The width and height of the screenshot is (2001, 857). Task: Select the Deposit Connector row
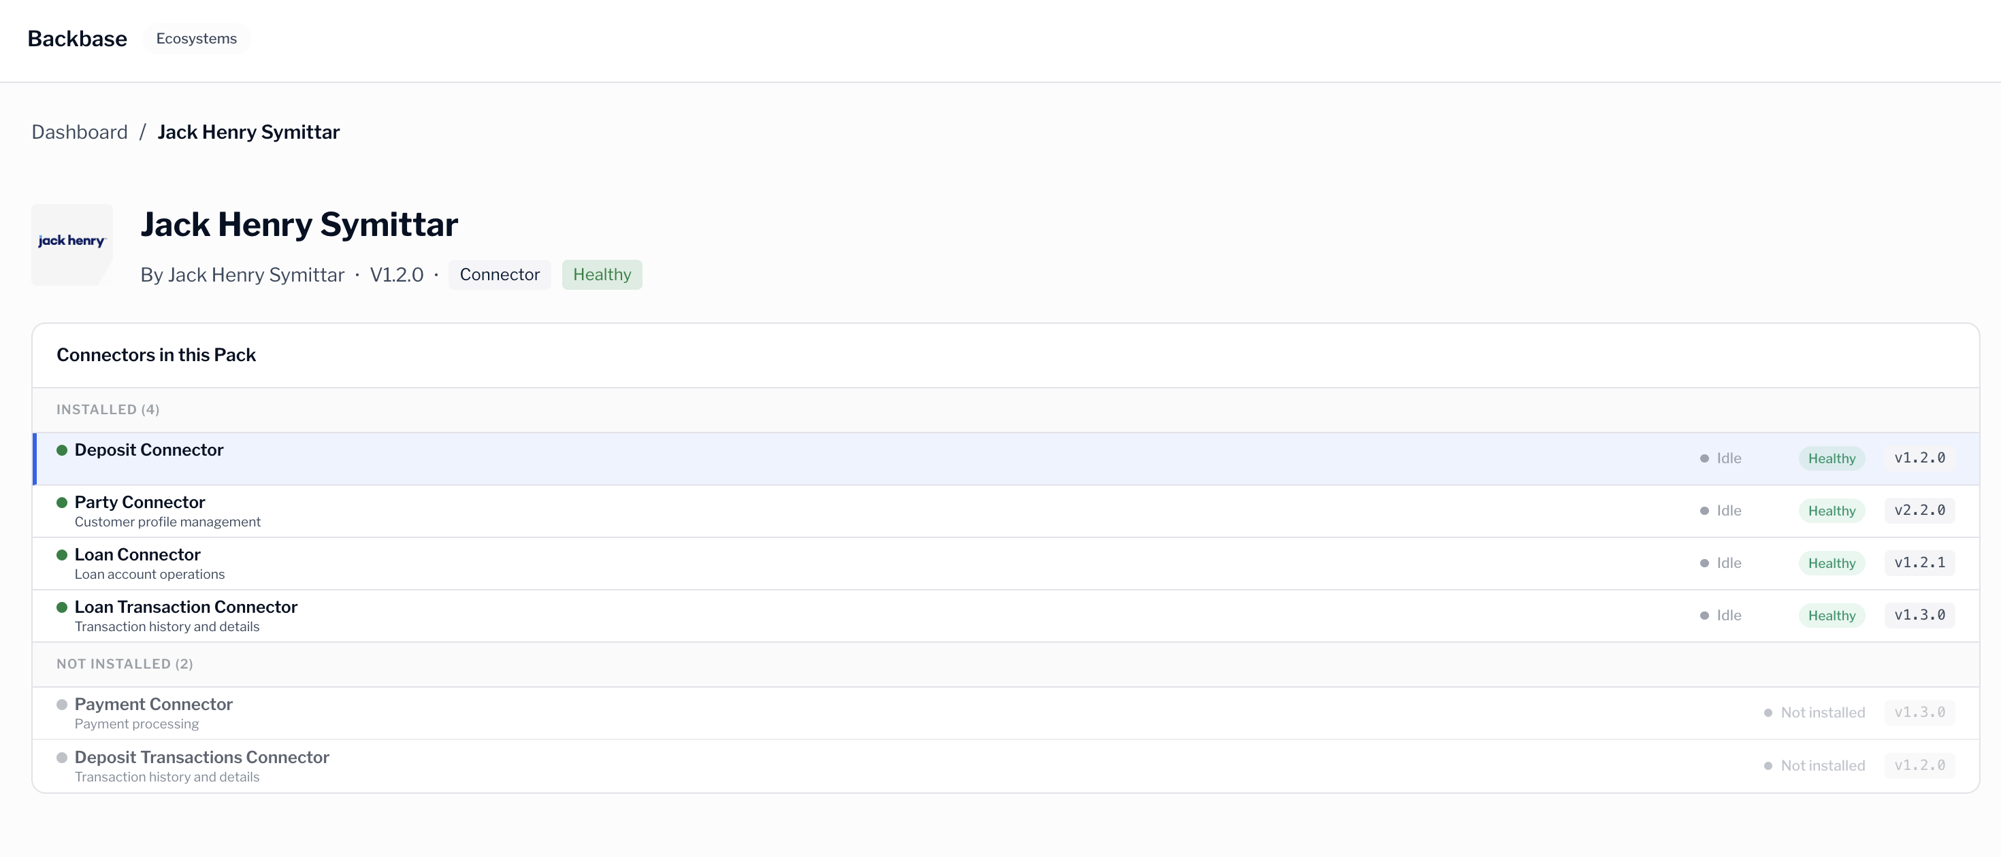click(x=1006, y=459)
